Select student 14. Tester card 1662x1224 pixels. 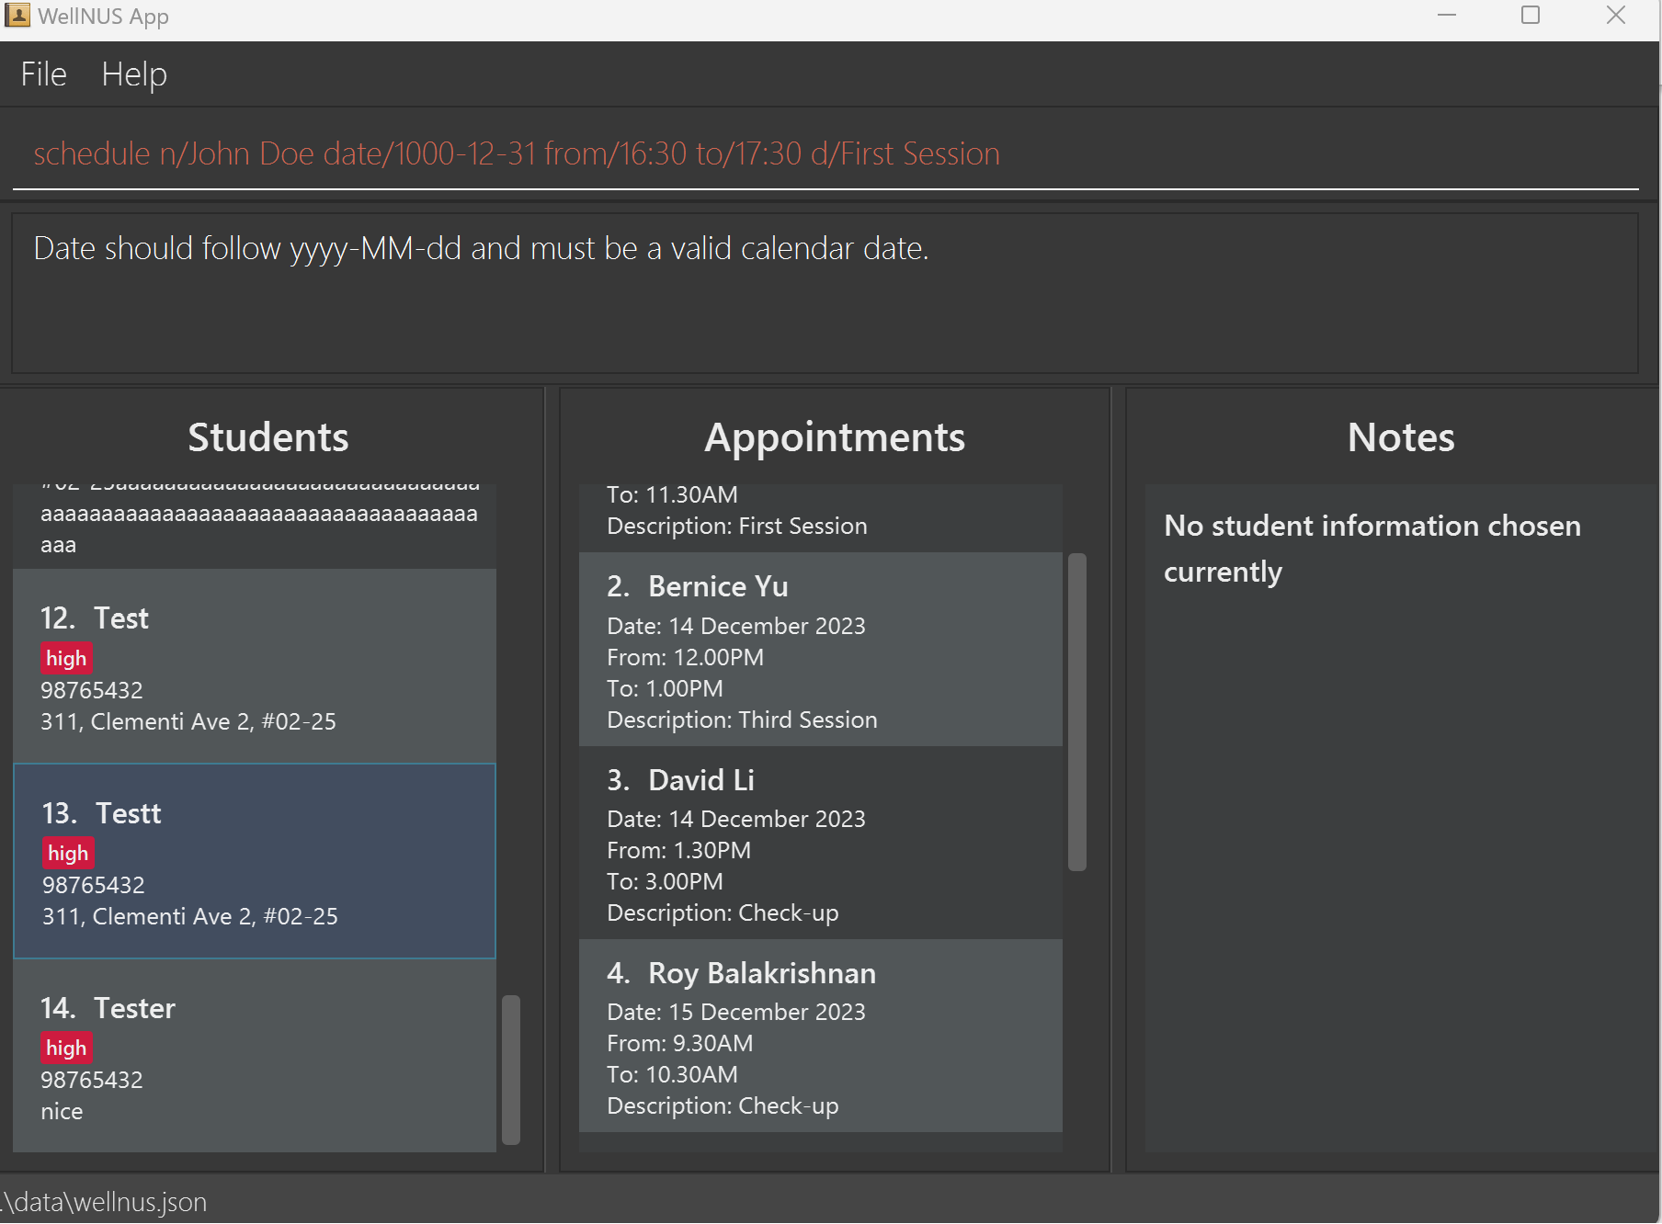255,1056
